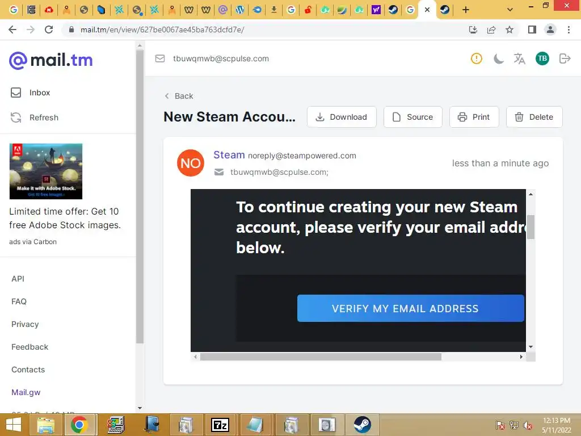Image resolution: width=581 pixels, height=436 pixels.
Task: Click the Steam sender name
Action: pyautogui.click(x=229, y=155)
